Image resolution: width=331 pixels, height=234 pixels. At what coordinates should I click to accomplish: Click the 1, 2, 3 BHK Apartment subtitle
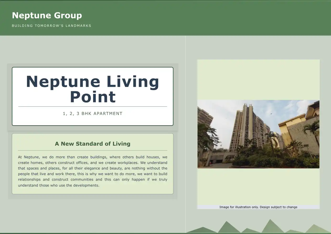tap(93, 113)
